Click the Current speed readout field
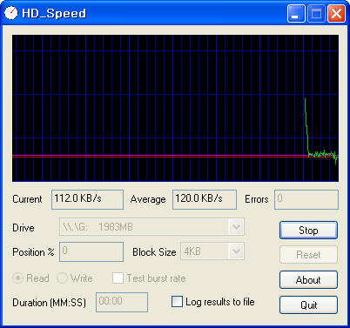The height and width of the screenshot is (328, 350). click(x=87, y=199)
